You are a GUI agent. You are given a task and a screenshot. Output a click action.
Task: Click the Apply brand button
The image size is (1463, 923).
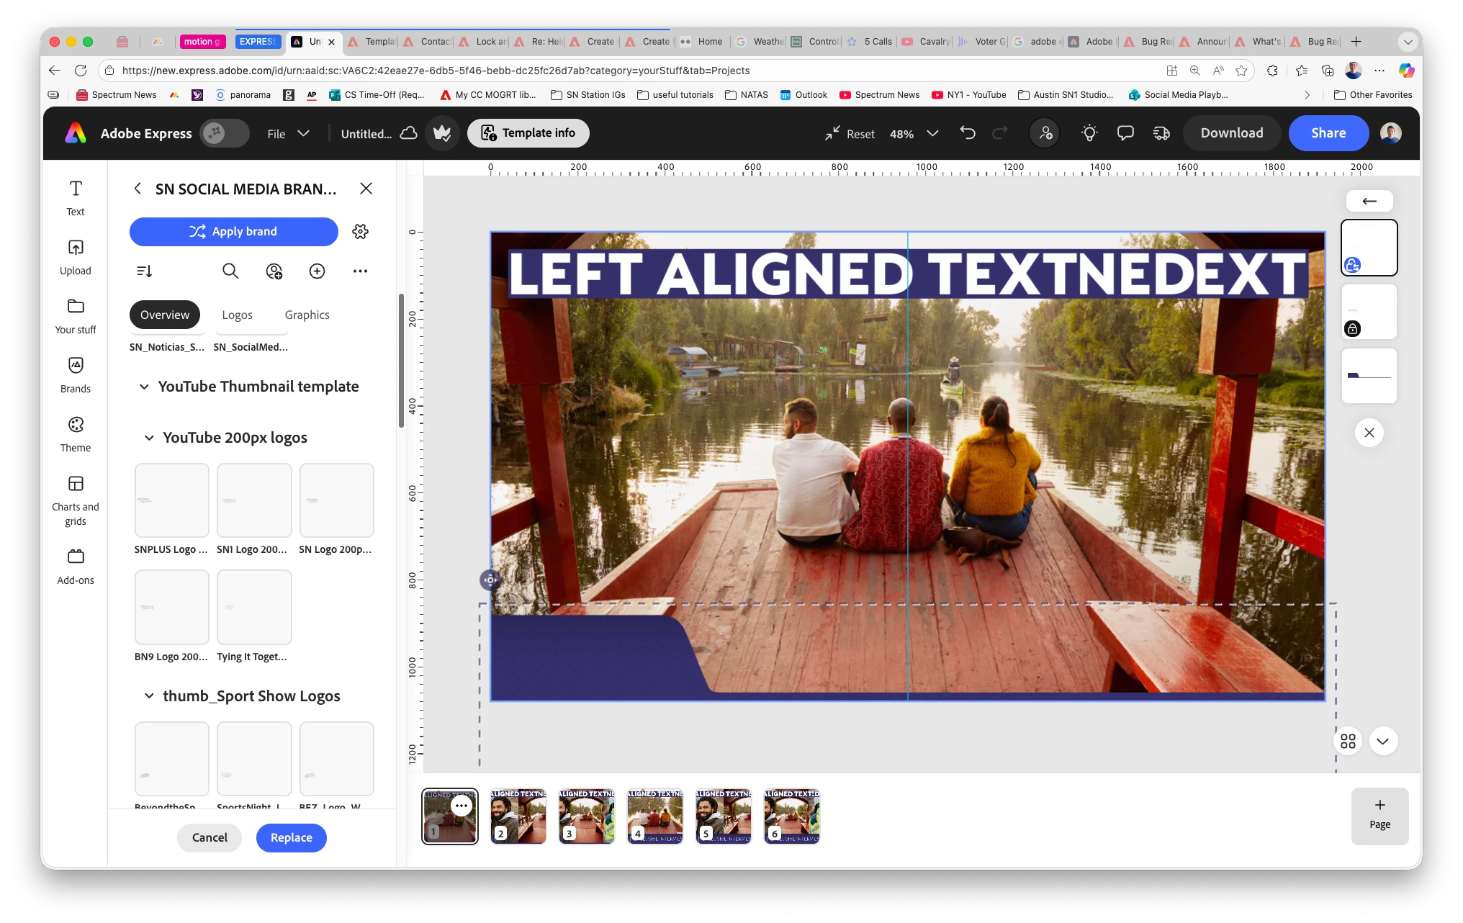coord(233,231)
